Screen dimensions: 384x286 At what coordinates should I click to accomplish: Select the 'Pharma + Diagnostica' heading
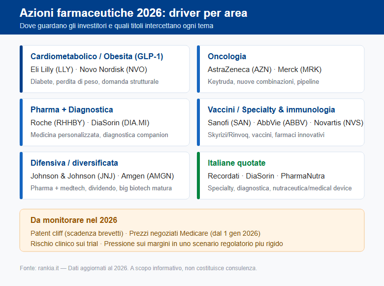point(72,109)
